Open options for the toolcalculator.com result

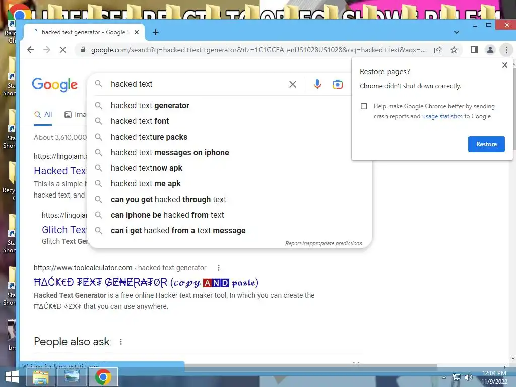pyautogui.click(x=219, y=268)
